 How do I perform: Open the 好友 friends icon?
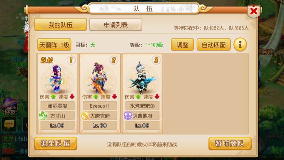(x=9, y=107)
